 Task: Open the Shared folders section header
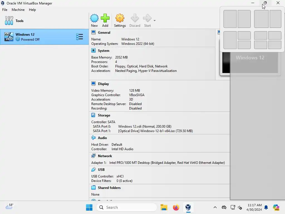[109, 188]
